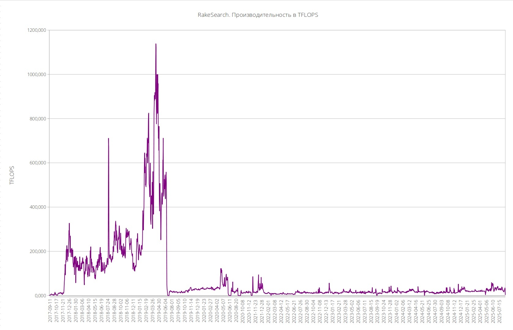This screenshot has height=330, width=513.
Task: Click the 400,000 y-axis tick label
Action: 38,207
